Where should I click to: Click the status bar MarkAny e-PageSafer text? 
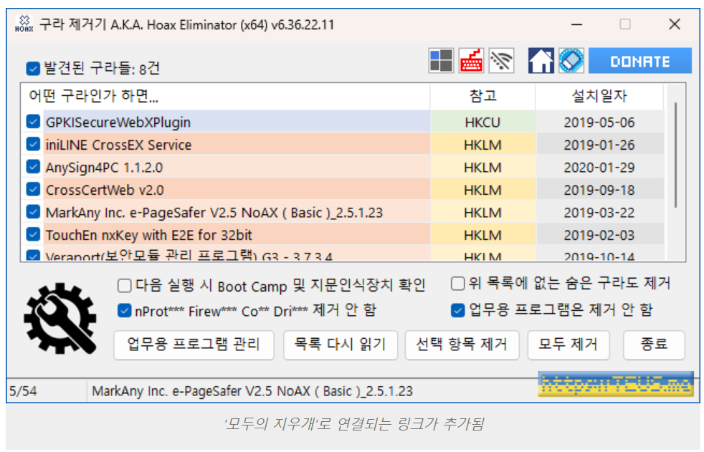tap(252, 391)
